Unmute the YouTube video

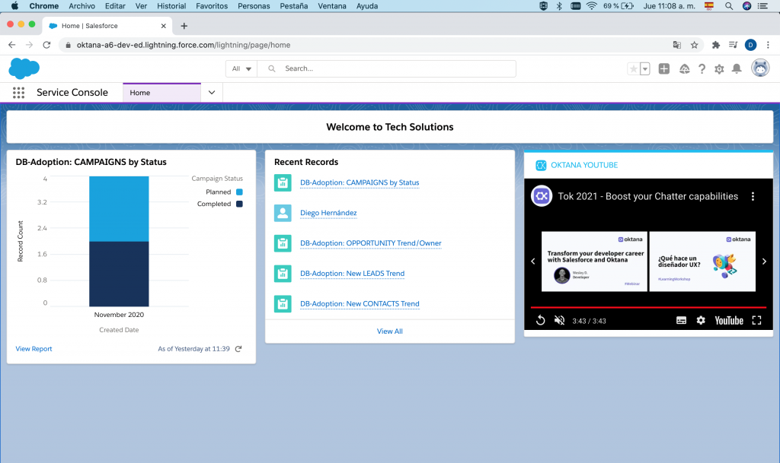[x=560, y=321]
